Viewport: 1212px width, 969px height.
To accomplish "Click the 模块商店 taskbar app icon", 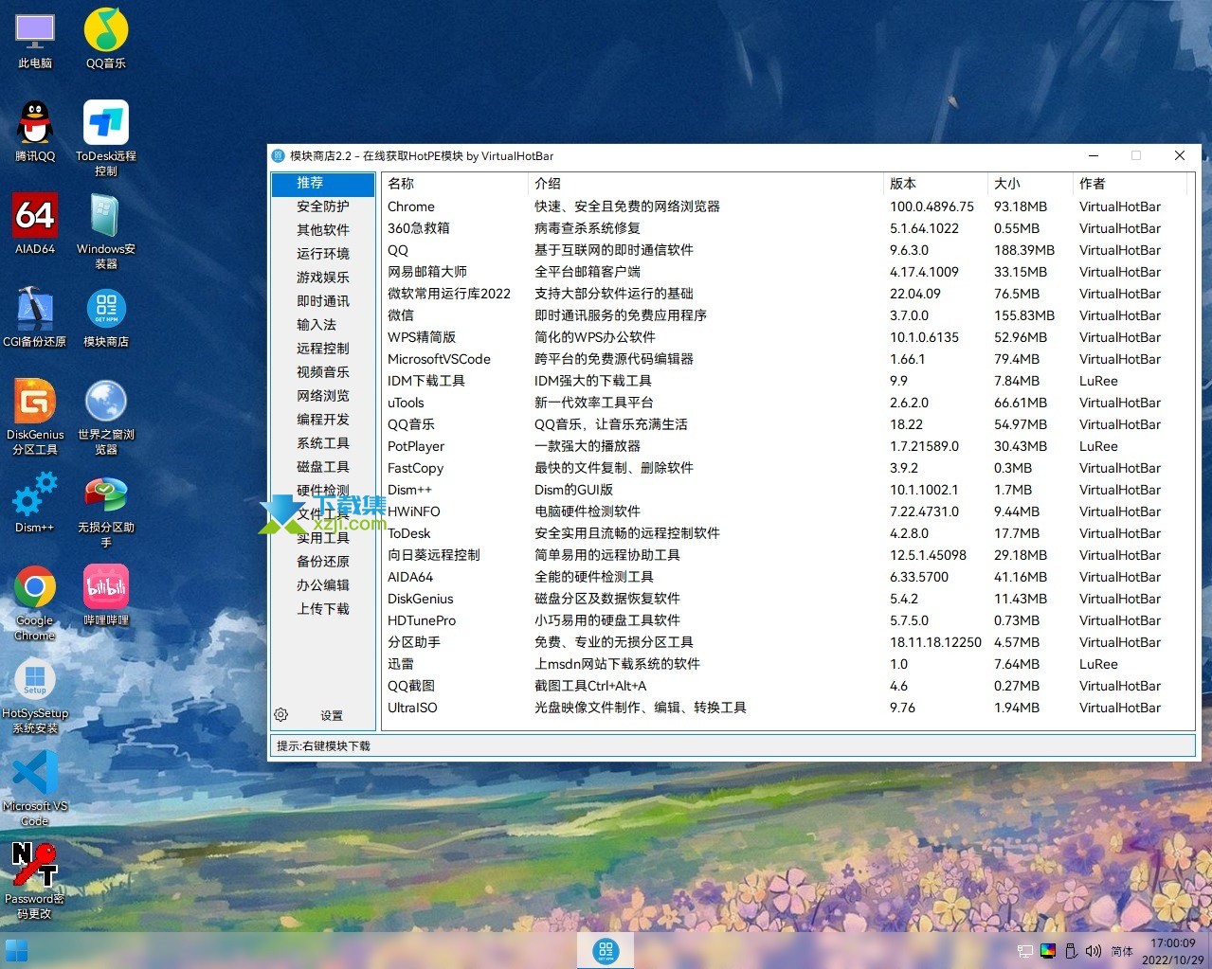I will 606,950.
